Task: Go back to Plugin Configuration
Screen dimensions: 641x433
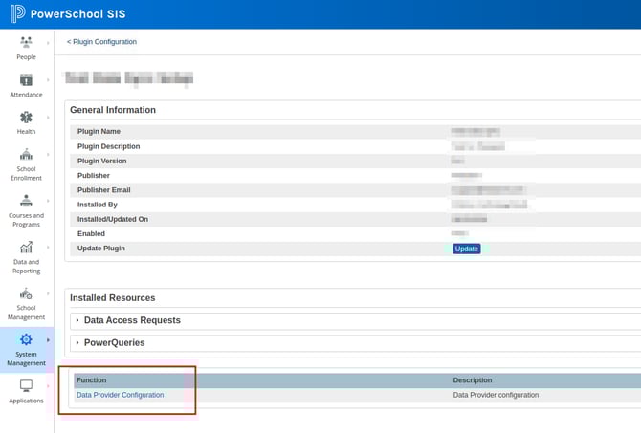Action: 101,42
